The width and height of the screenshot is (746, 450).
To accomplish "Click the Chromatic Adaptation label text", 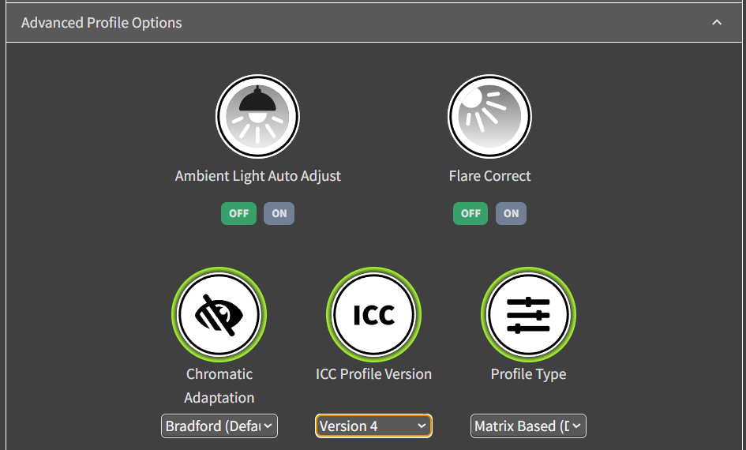I will [x=219, y=385].
